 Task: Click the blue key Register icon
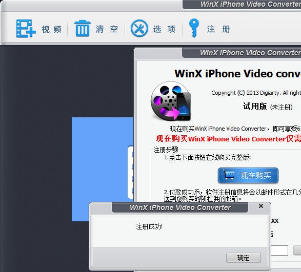194,28
